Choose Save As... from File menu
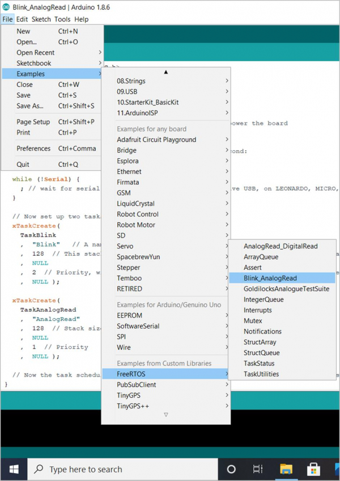The width and height of the screenshot is (340, 481). click(30, 106)
